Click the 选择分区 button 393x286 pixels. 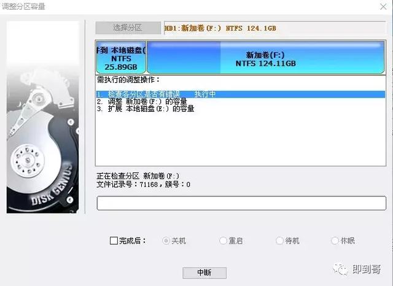click(x=128, y=28)
